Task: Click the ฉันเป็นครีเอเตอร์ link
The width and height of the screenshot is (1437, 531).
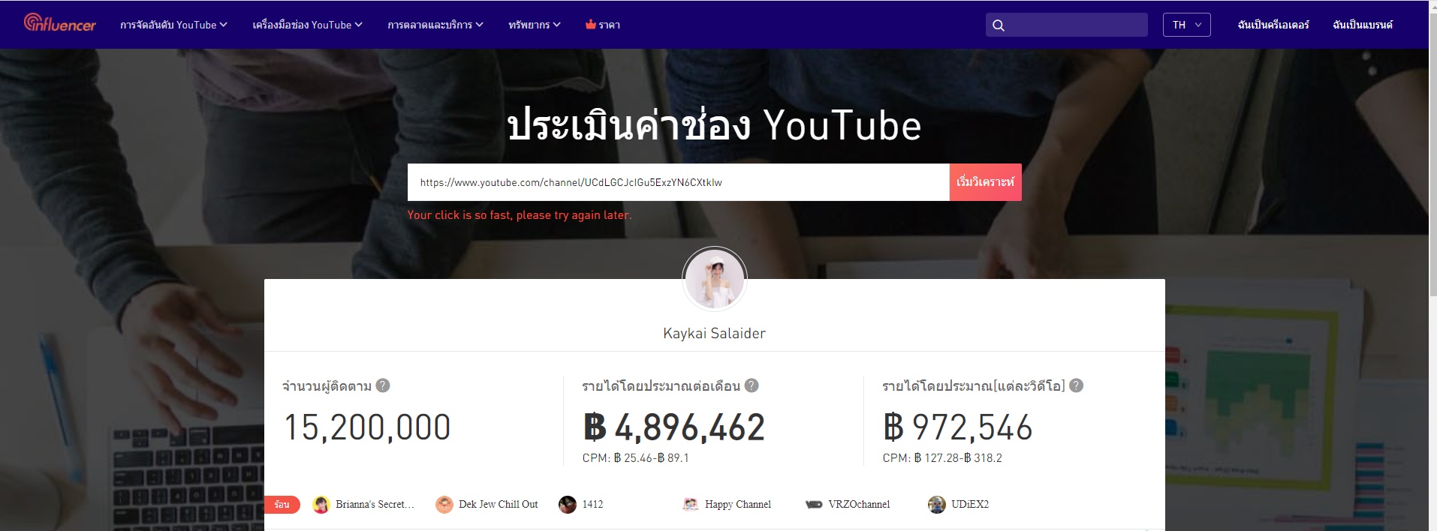Action: tap(1273, 25)
